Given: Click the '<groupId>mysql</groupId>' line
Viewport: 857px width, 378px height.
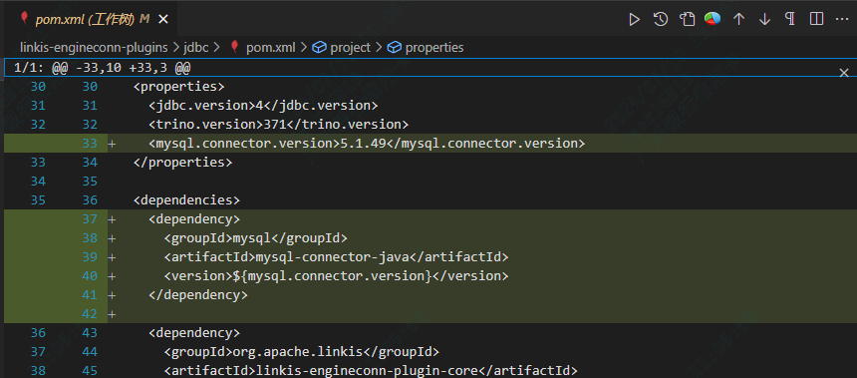Looking at the screenshot, I should click(255, 238).
